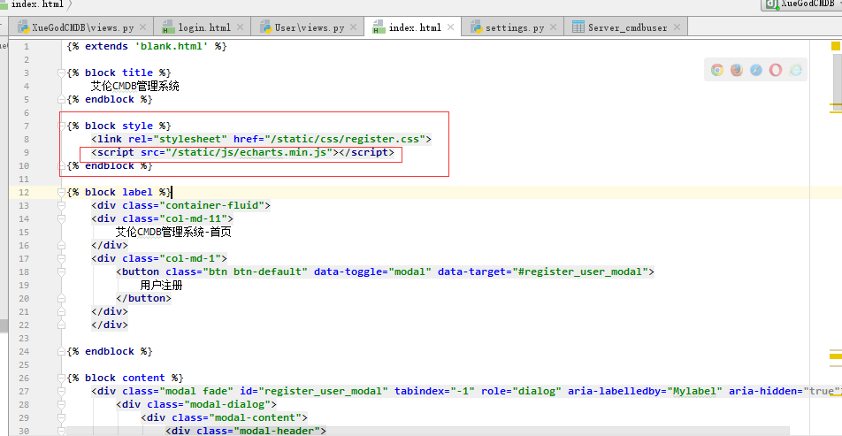Click the "col-md-11" class value
Screen dimensions: 842x436
click(194, 219)
